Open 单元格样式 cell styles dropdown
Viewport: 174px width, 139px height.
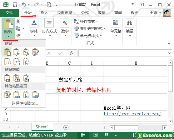point(88,36)
